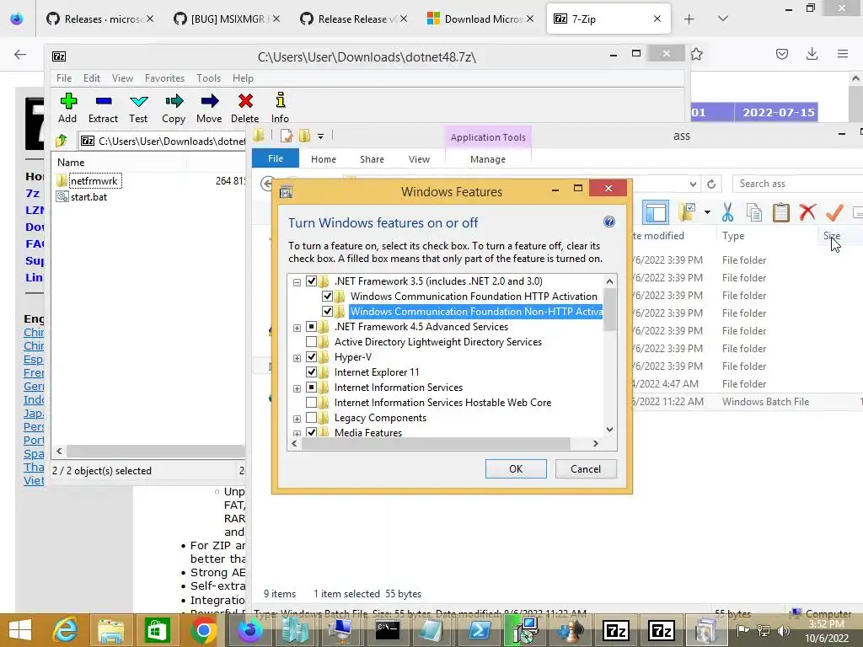Click the Firefox back navigation arrow
Screen dimensions: 863x647
pos(20,54)
